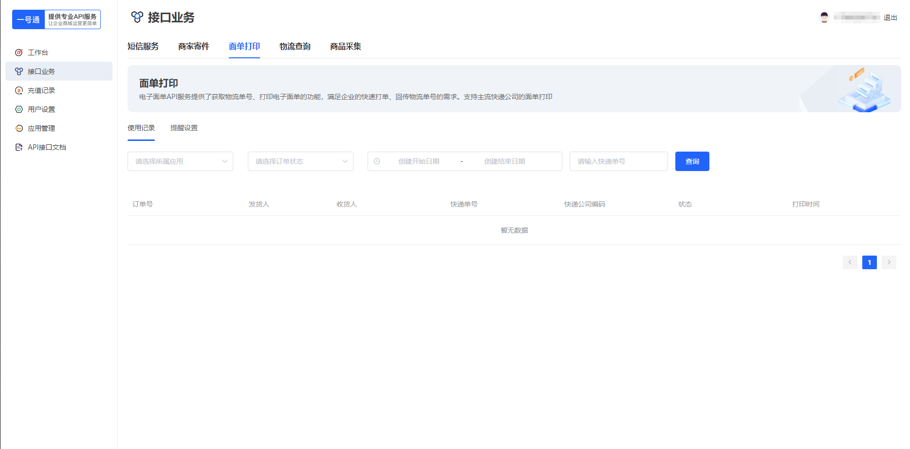The image size is (910, 449).
Task: Click the 用户设置 hexagon icon
Action: click(x=19, y=109)
